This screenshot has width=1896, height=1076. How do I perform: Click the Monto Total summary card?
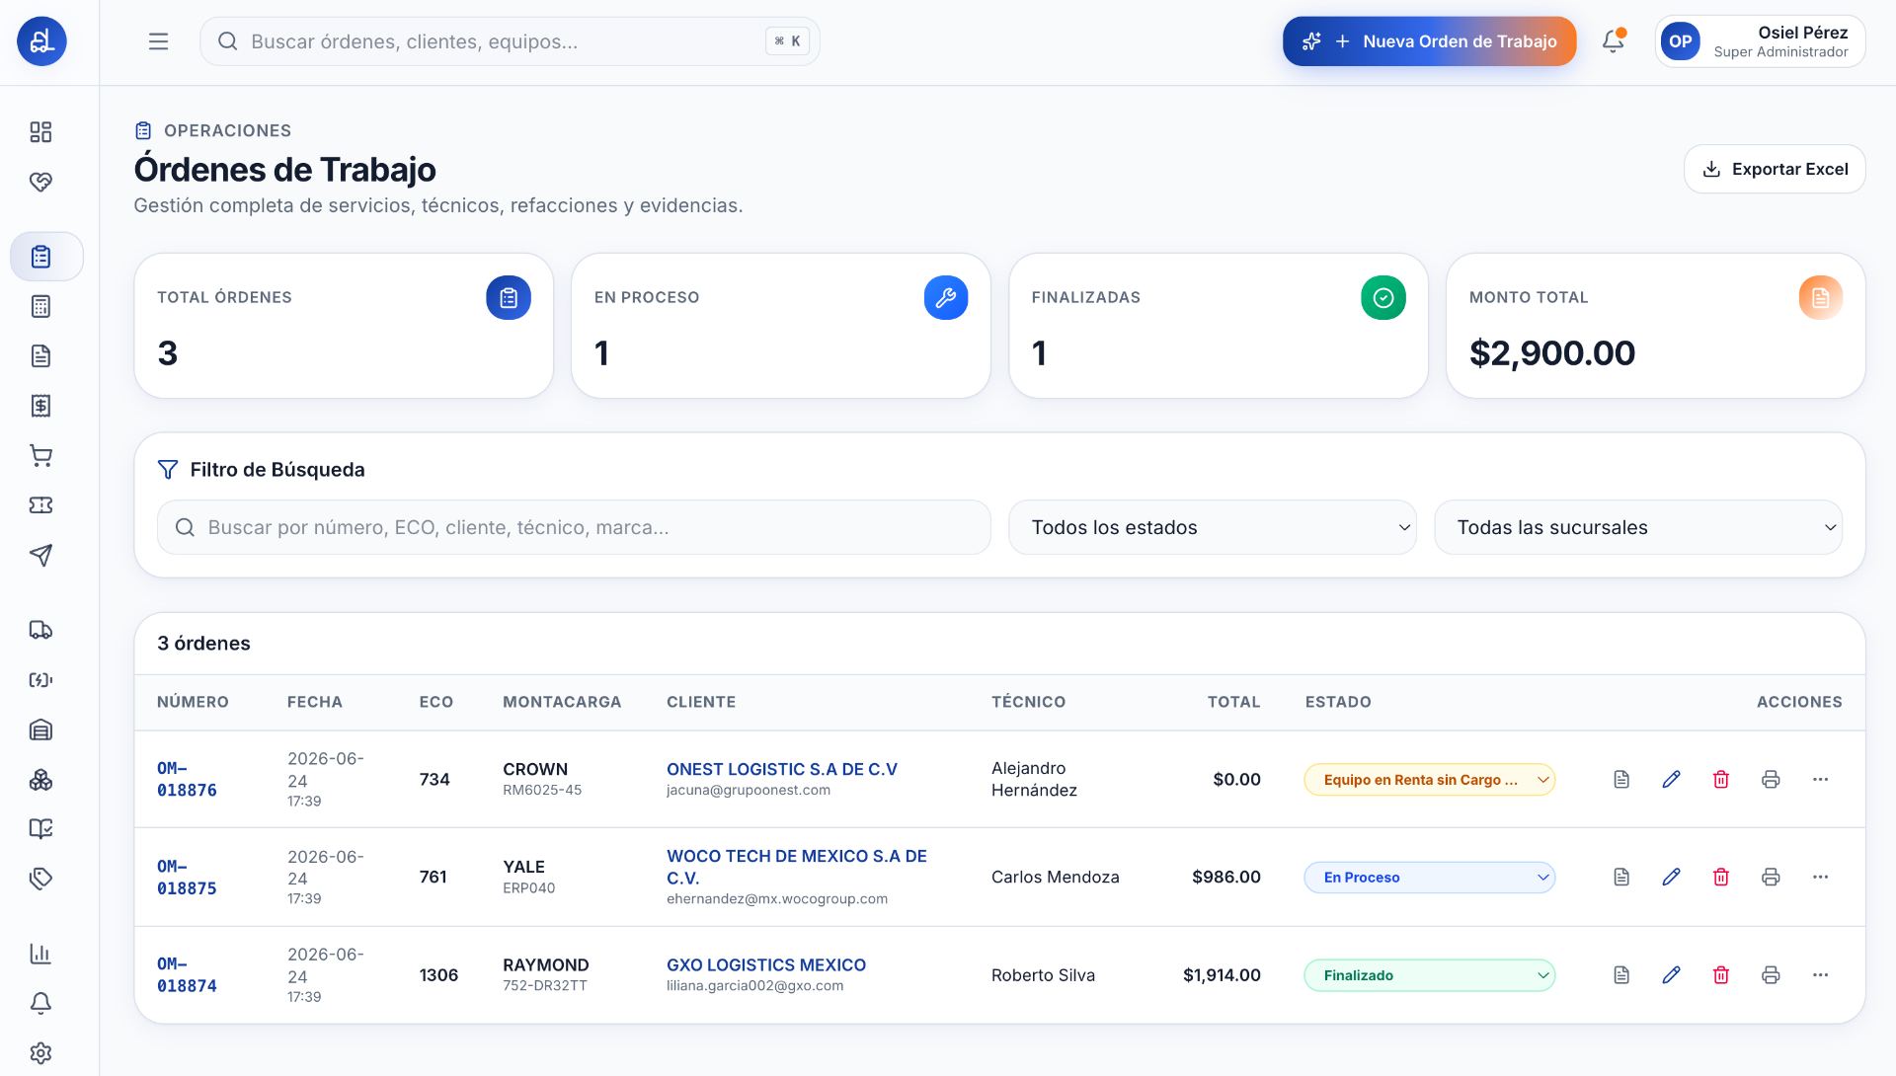click(1655, 326)
